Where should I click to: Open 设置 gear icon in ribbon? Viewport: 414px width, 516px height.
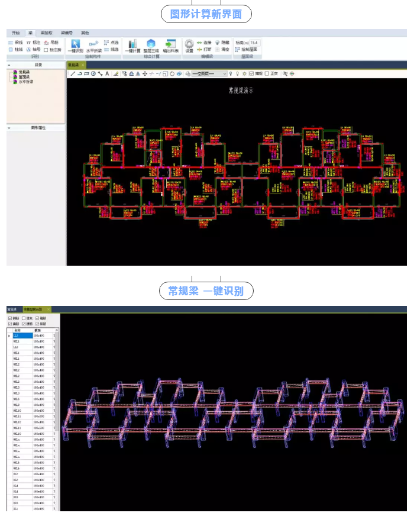[x=189, y=45]
